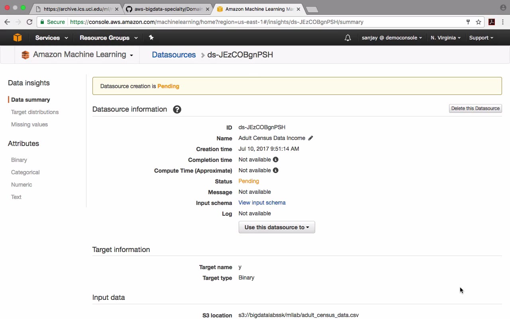510x319 pixels.
Task: Open Binary attributes in the sidebar
Action: (x=19, y=160)
